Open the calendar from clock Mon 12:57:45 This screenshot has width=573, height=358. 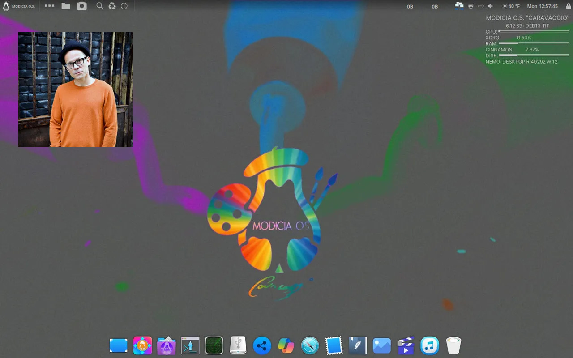point(542,6)
